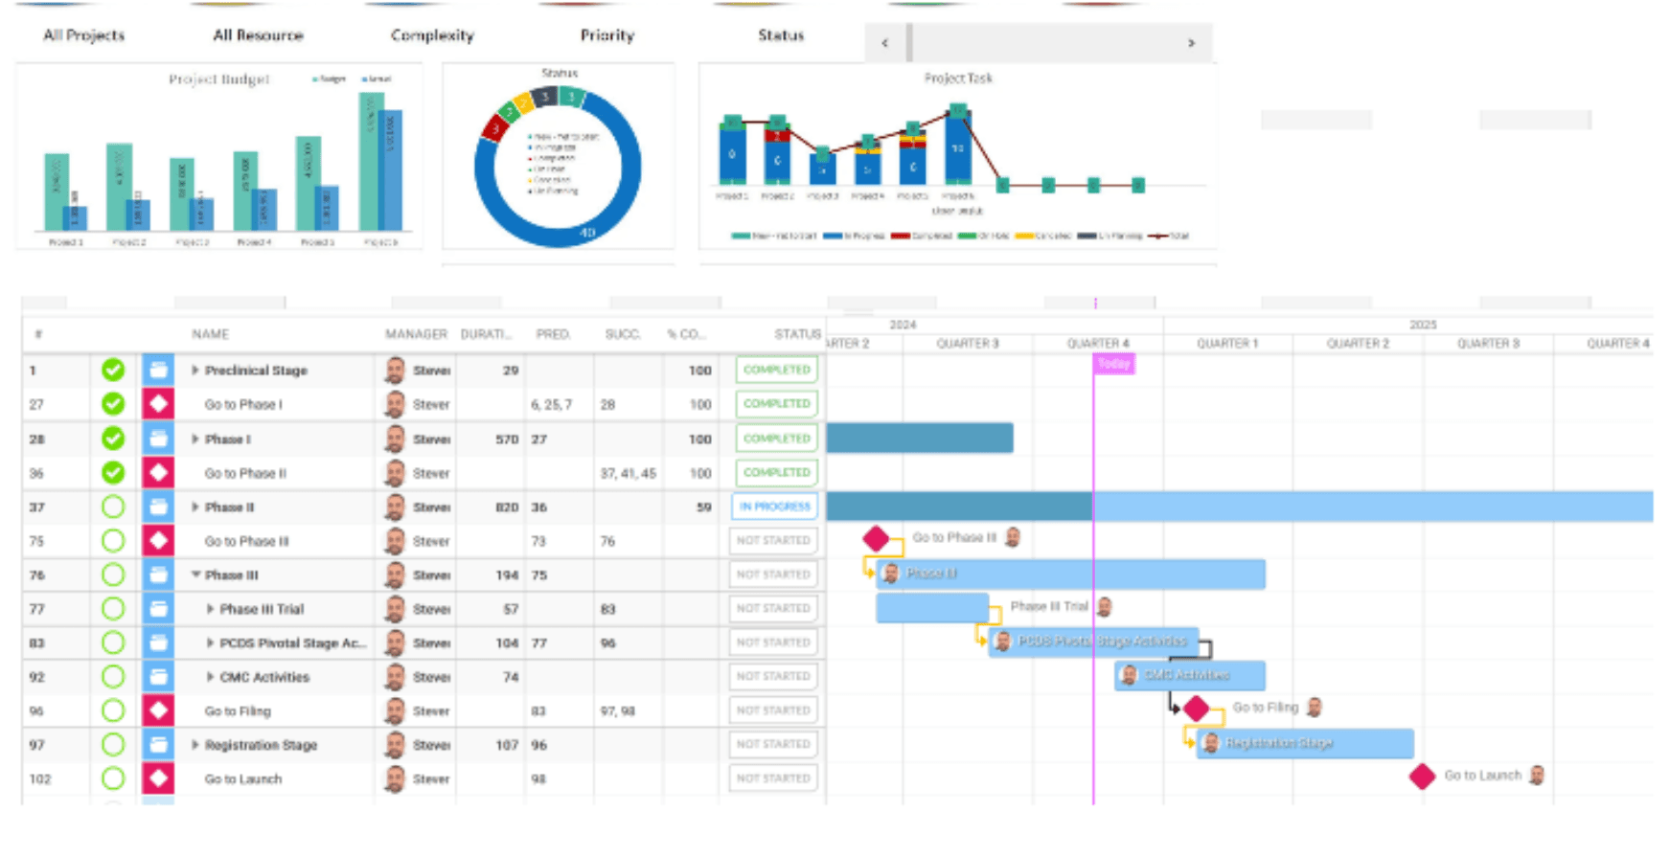Screen dimensions: 1670x856
Task: Open the Status filter tab
Action: tap(781, 35)
